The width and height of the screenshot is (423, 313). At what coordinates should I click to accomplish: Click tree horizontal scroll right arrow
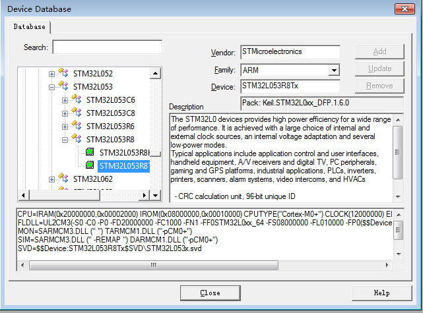click(145, 195)
